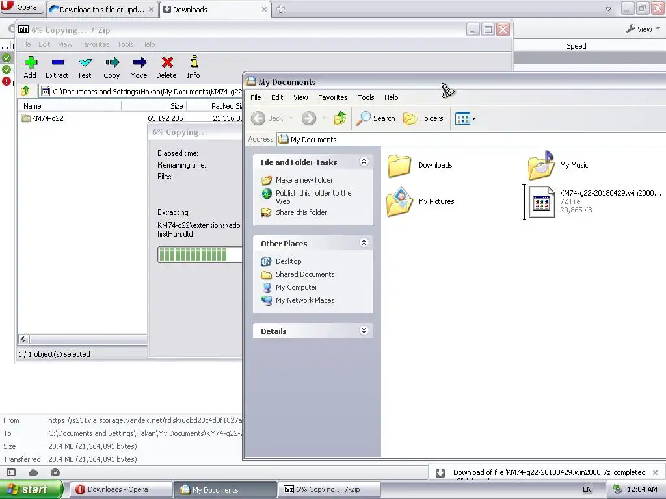
Task: Open Search in My Documents toolbar
Action: [x=375, y=118]
